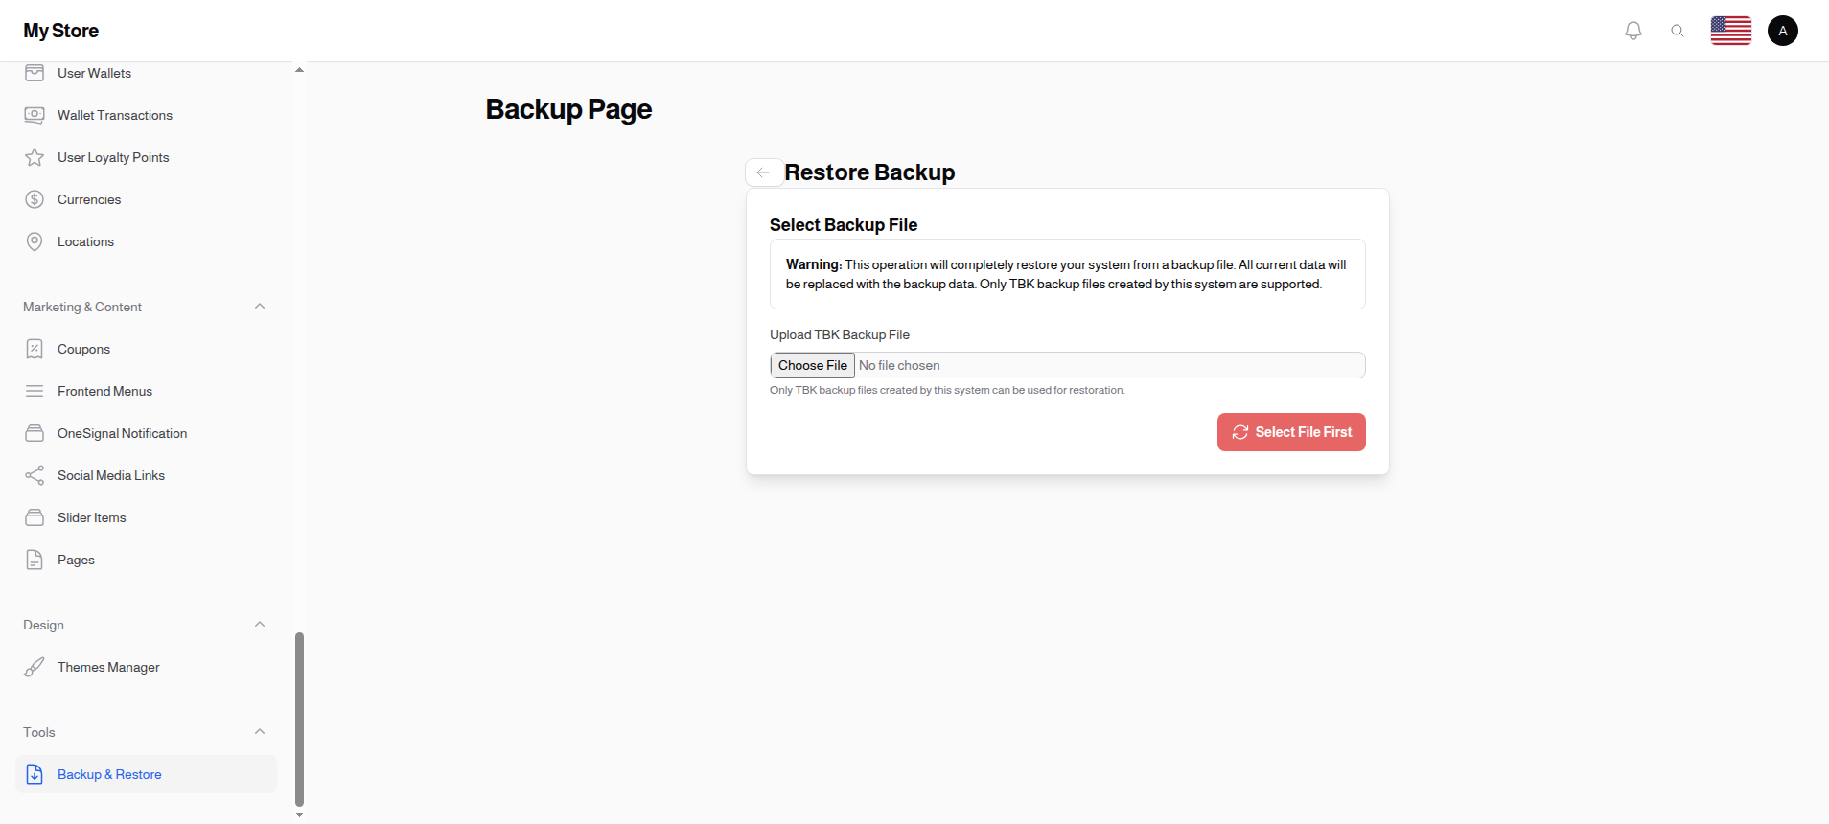Click the 'Upload TBK Backup File' label
Screen dimensions: 1829x824
[840, 334]
